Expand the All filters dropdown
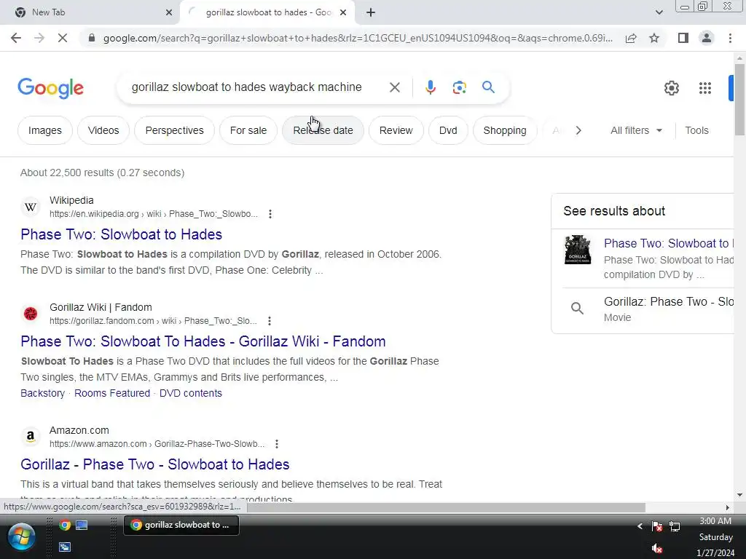The width and height of the screenshot is (746, 559). click(636, 130)
